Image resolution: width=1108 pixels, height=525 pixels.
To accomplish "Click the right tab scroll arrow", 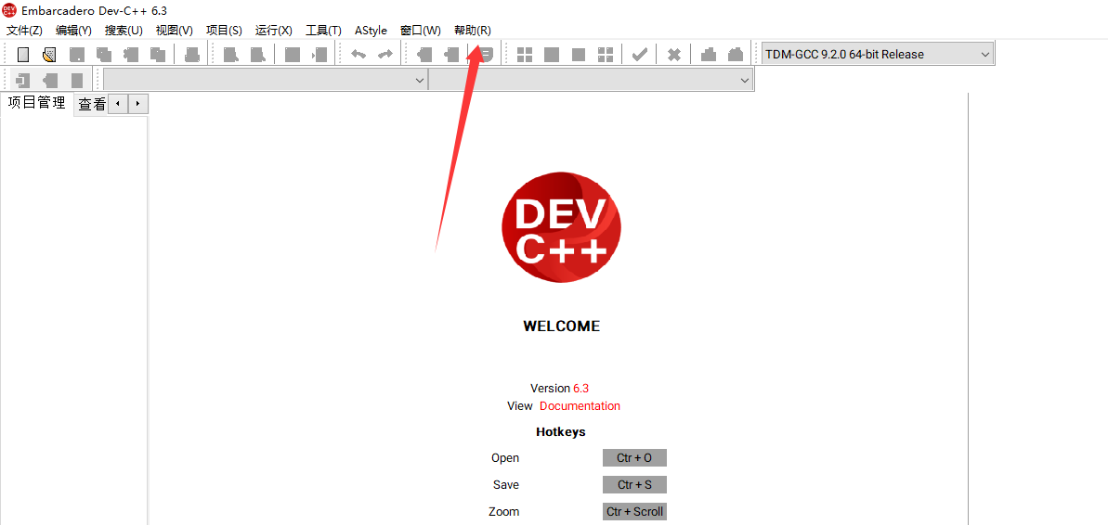I will pos(137,104).
